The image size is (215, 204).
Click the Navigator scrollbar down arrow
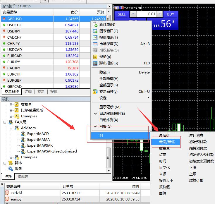coord(109,171)
